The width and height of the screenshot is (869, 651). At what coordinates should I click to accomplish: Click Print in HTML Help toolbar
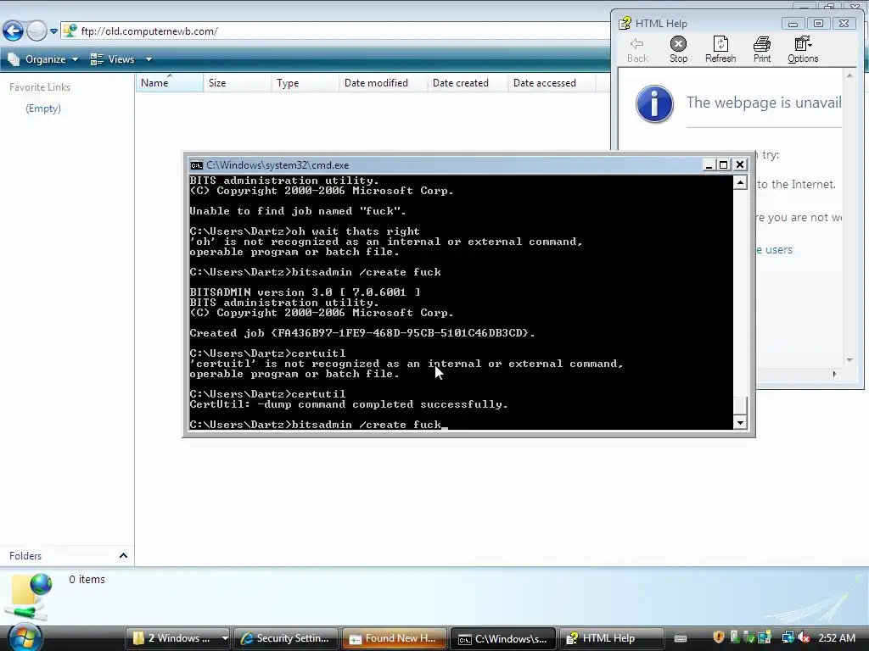pyautogui.click(x=762, y=49)
